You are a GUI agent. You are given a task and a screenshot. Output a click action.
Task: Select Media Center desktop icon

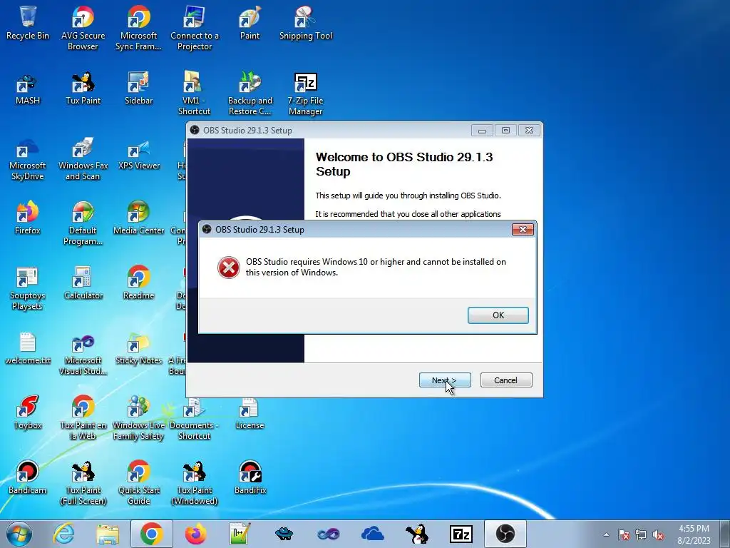(138, 218)
